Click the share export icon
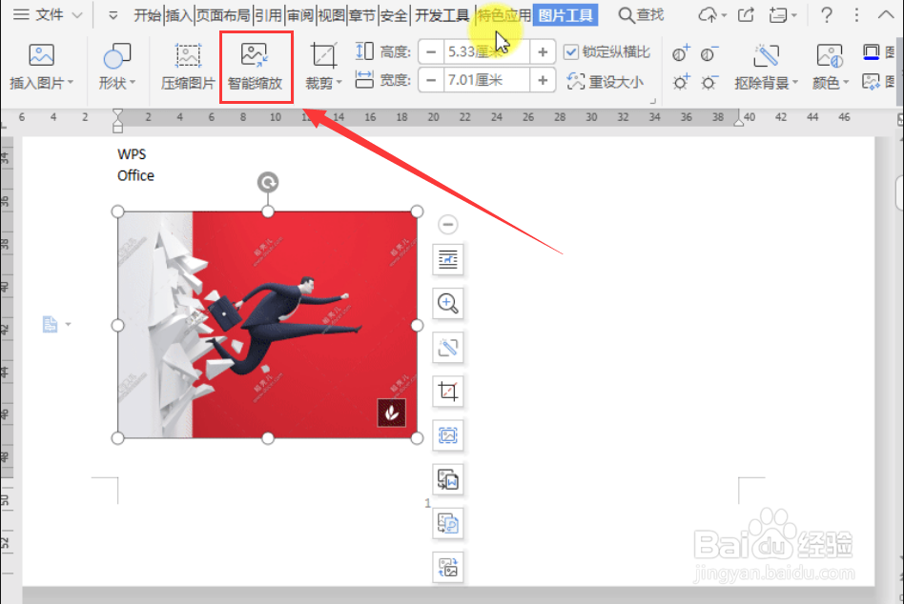 (746, 15)
